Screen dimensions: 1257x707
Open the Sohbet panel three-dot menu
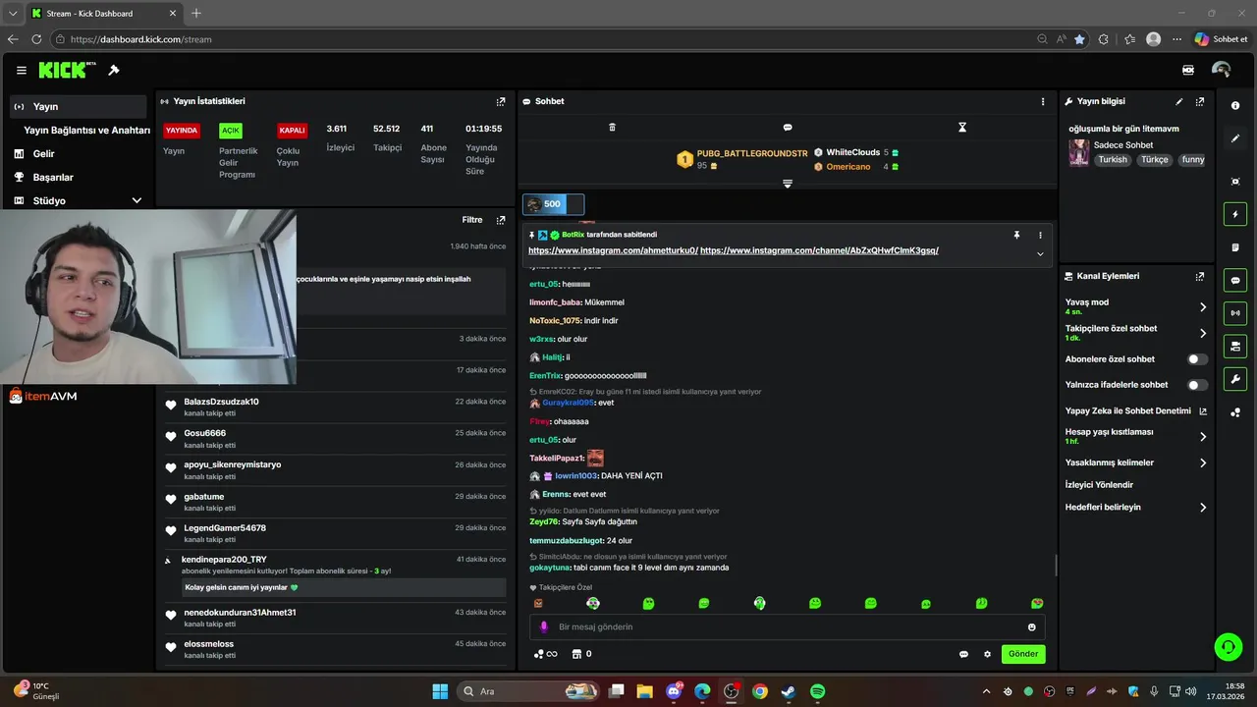tap(1043, 101)
